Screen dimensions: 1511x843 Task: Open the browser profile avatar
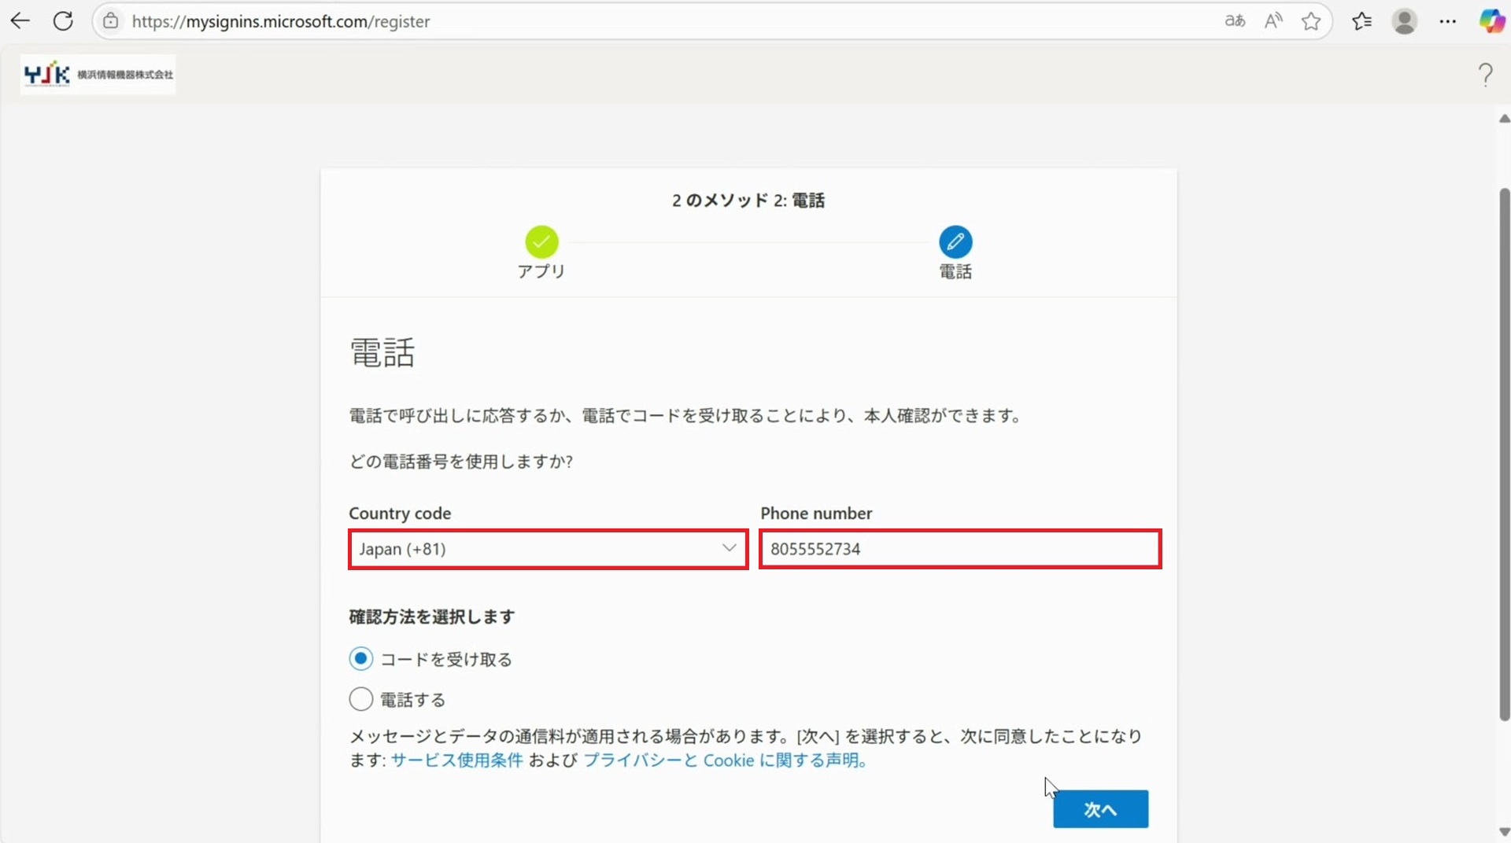(1404, 21)
